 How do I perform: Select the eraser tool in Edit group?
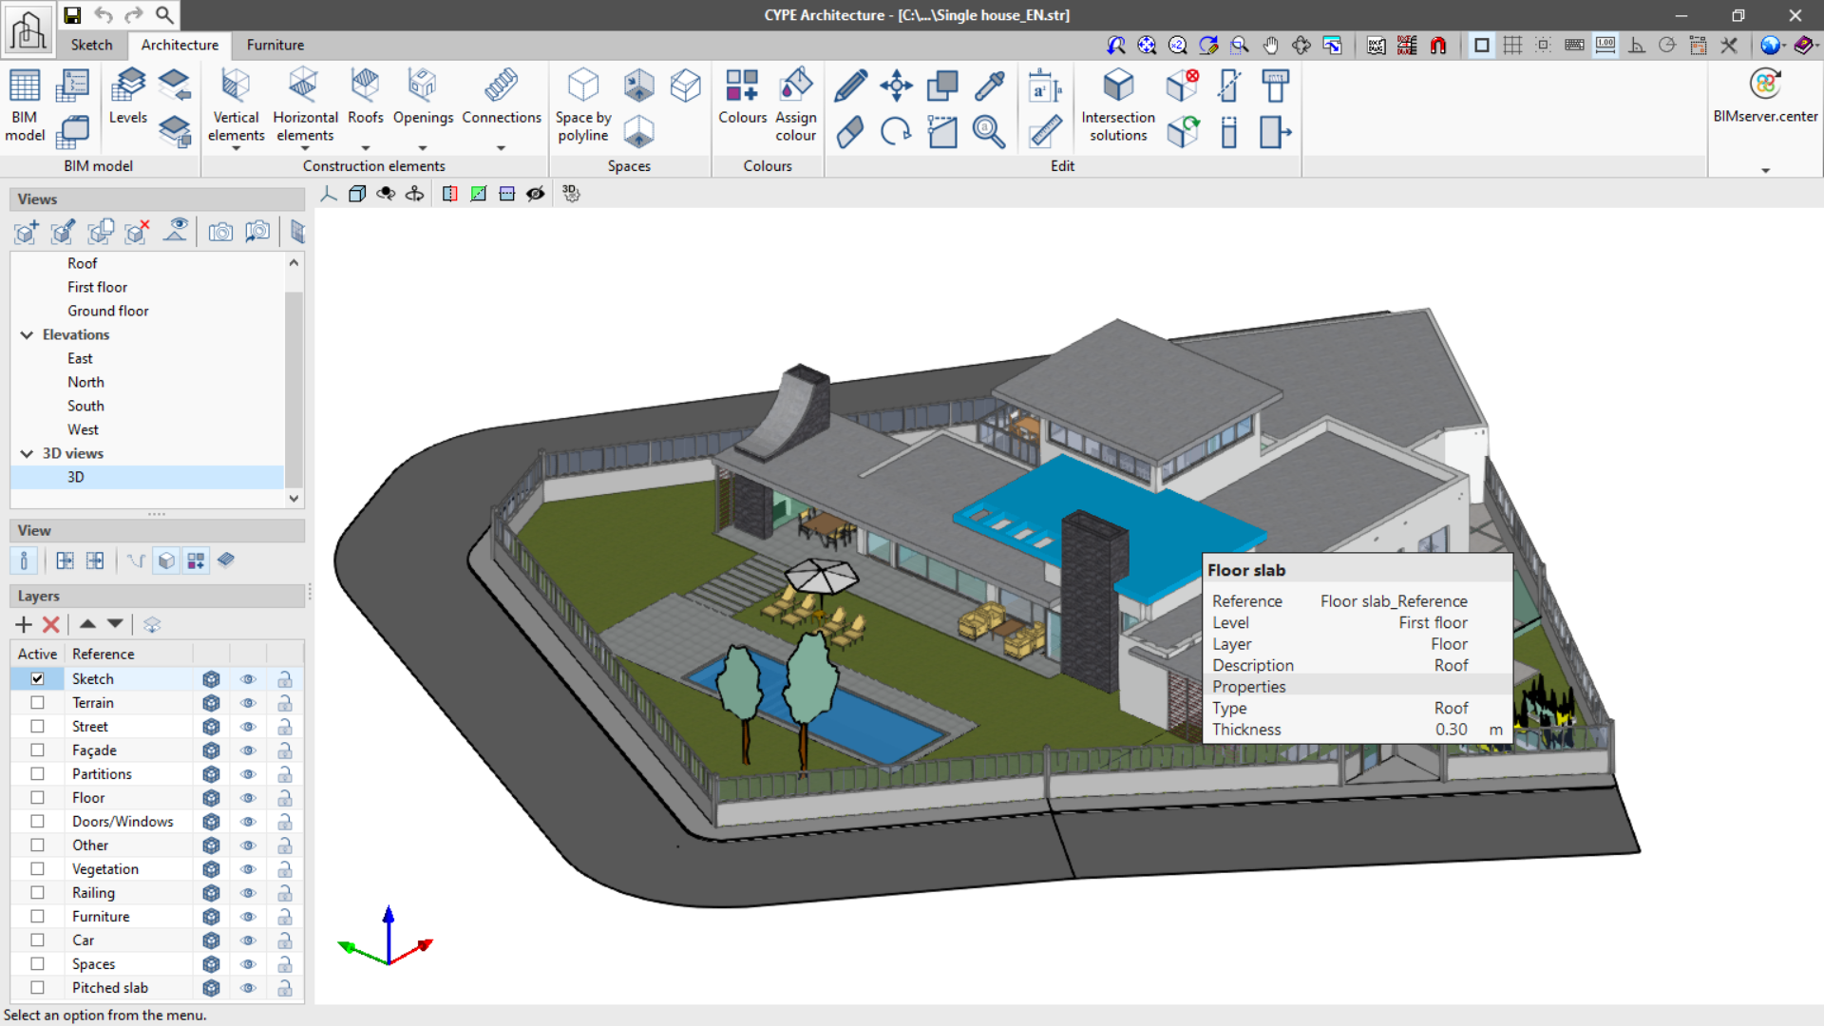[850, 131]
